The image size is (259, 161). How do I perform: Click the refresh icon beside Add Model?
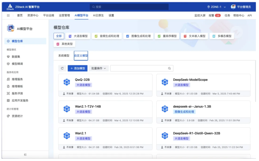point(62,68)
